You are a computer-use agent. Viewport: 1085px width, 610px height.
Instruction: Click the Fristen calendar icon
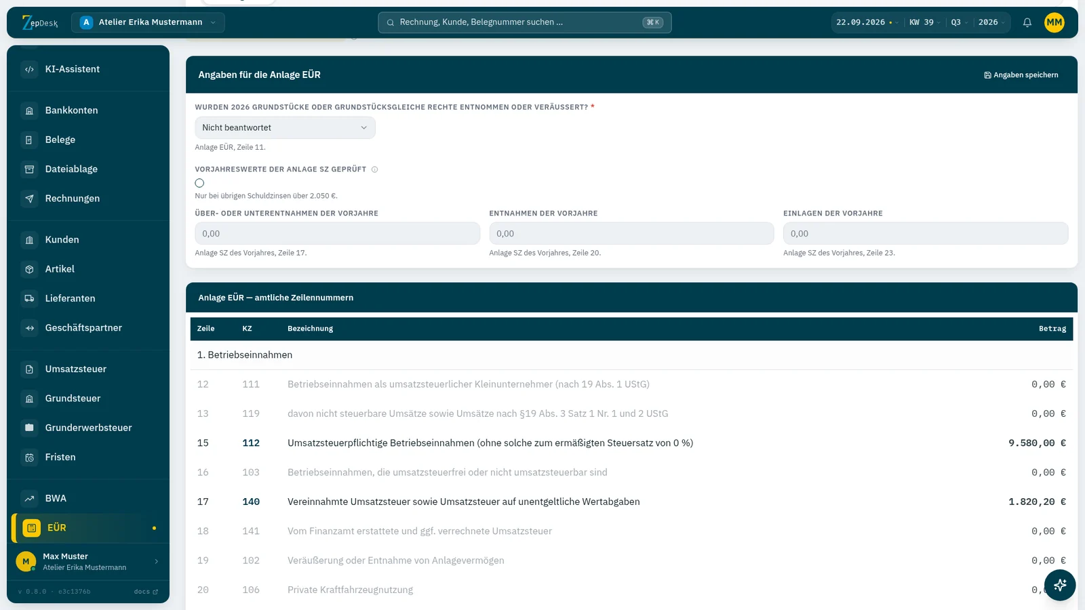29,457
